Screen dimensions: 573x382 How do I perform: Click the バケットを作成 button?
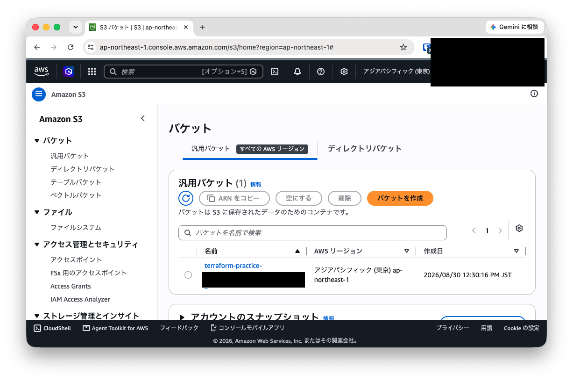(x=400, y=198)
